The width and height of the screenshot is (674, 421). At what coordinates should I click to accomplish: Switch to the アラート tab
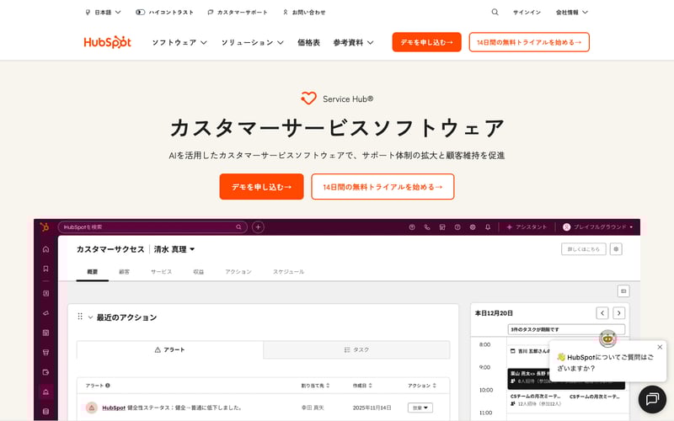170,349
